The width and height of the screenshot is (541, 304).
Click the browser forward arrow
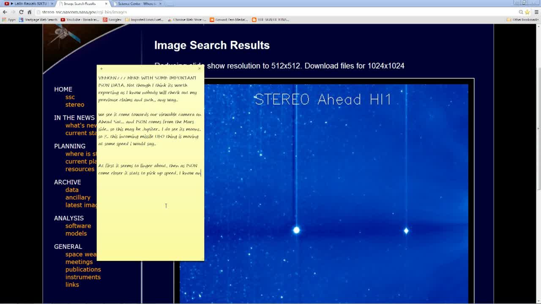click(x=13, y=12)
